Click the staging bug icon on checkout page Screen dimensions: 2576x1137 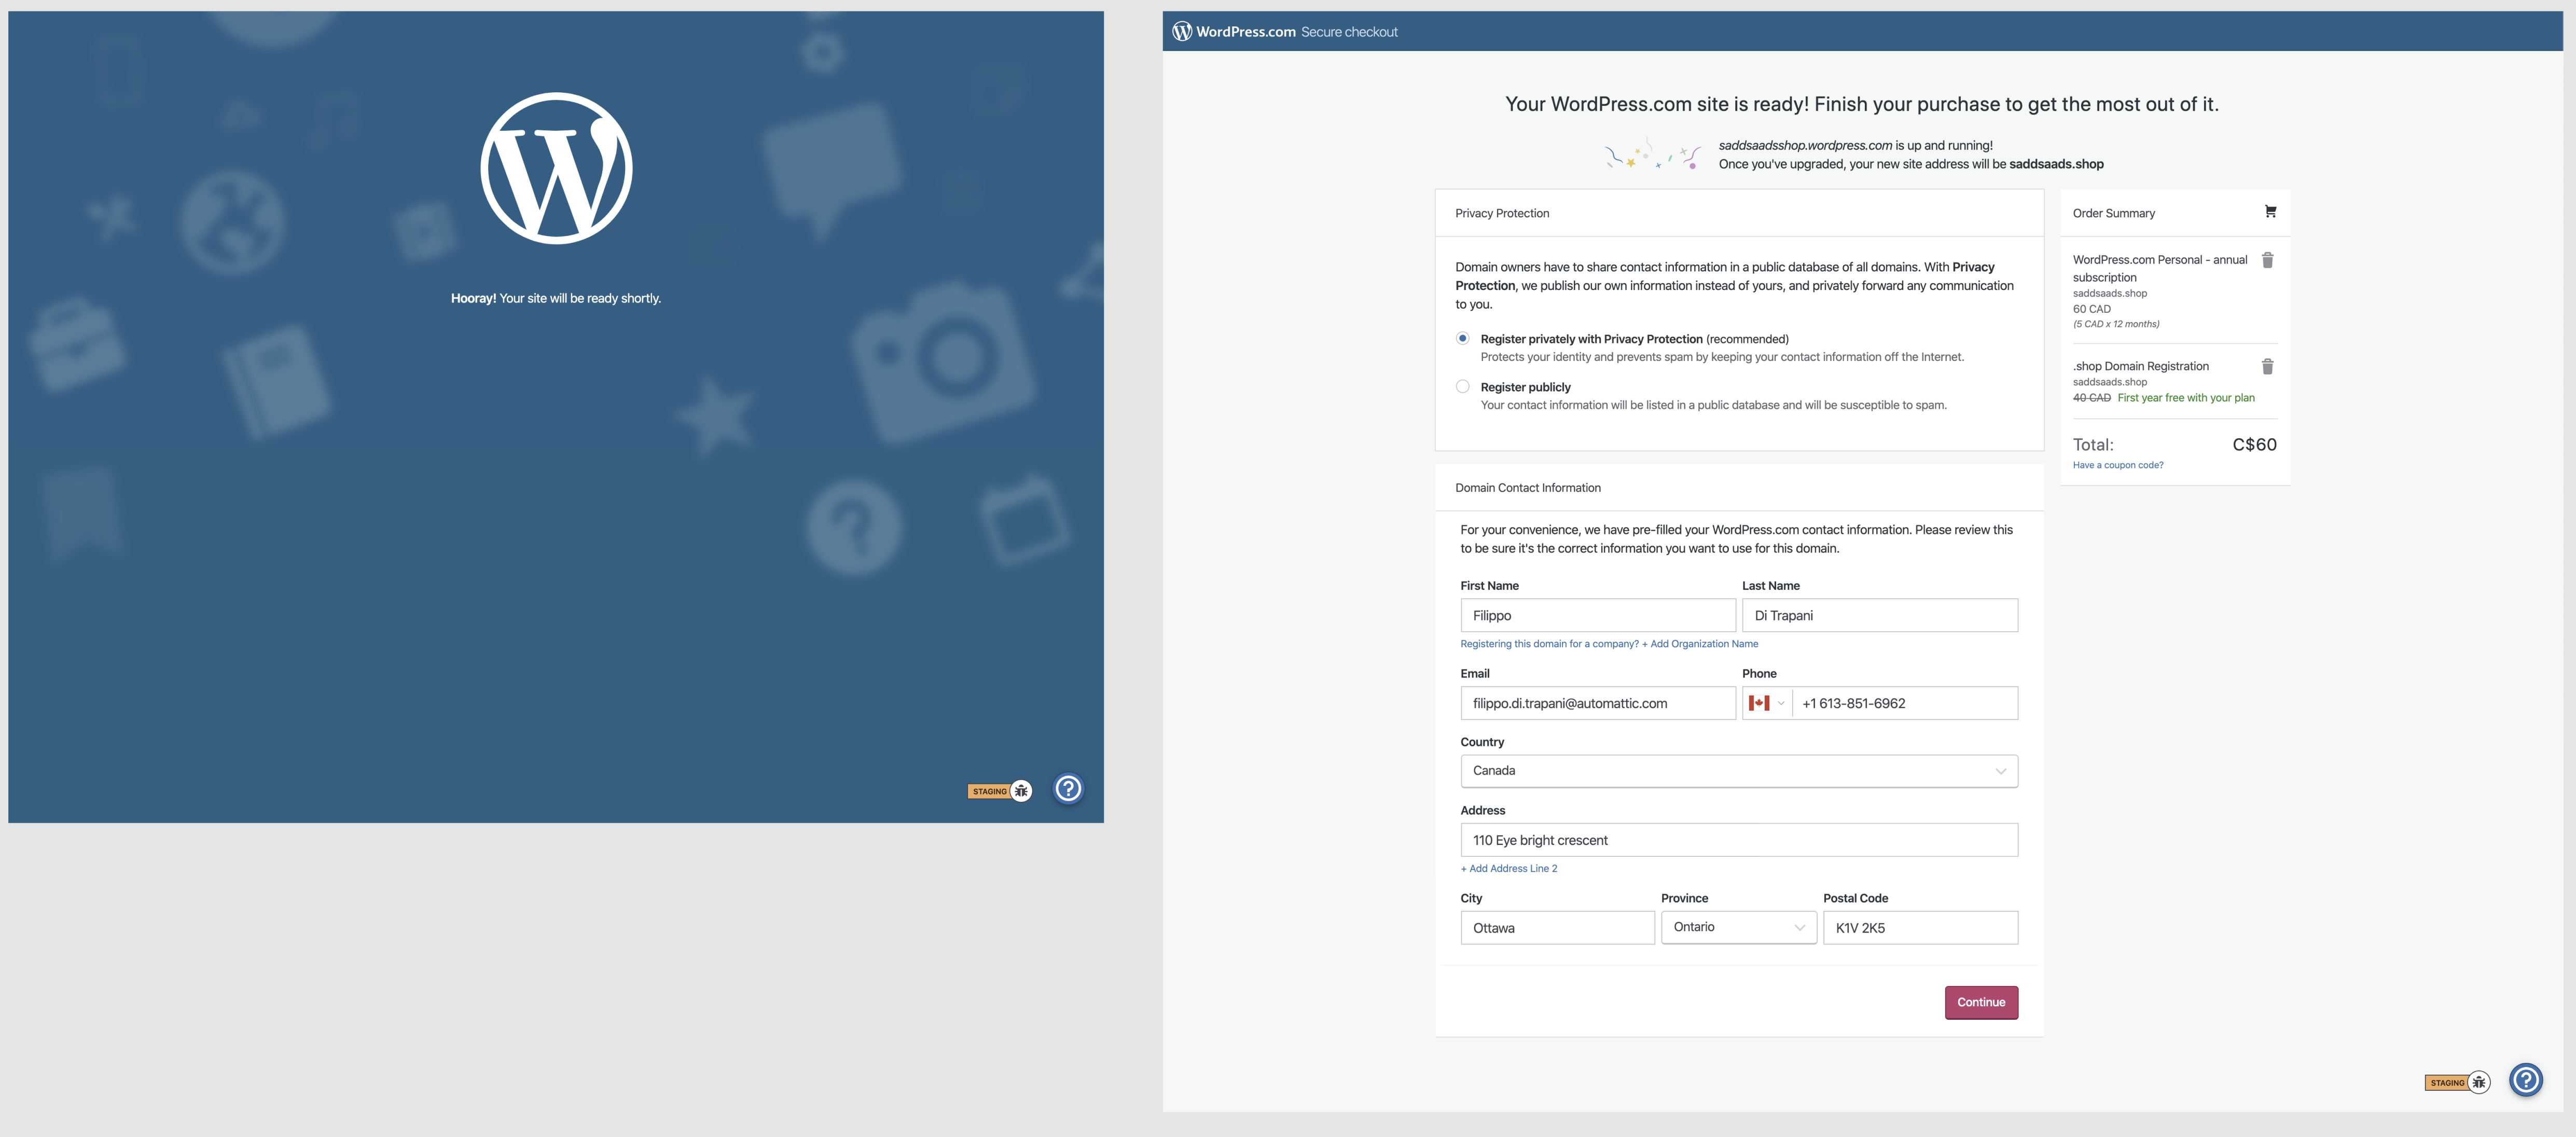tap(2478, 1082)
